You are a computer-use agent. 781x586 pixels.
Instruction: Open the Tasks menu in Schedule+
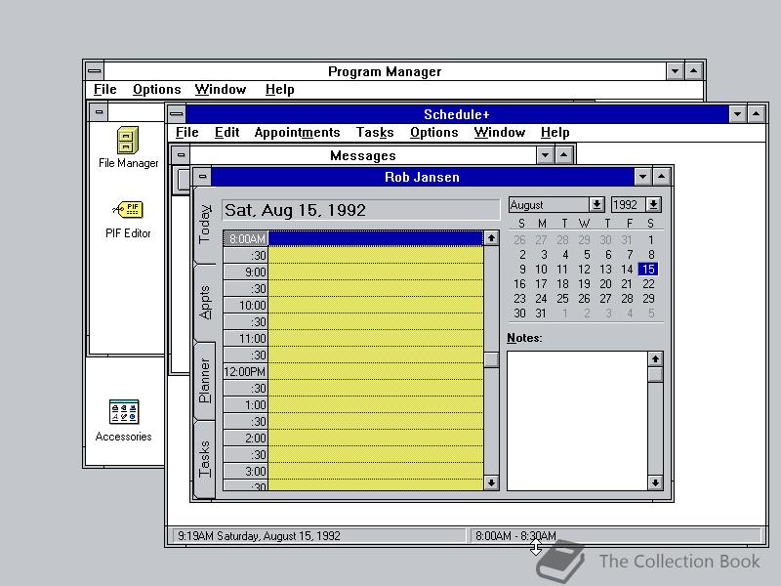[x=375, y=132]
